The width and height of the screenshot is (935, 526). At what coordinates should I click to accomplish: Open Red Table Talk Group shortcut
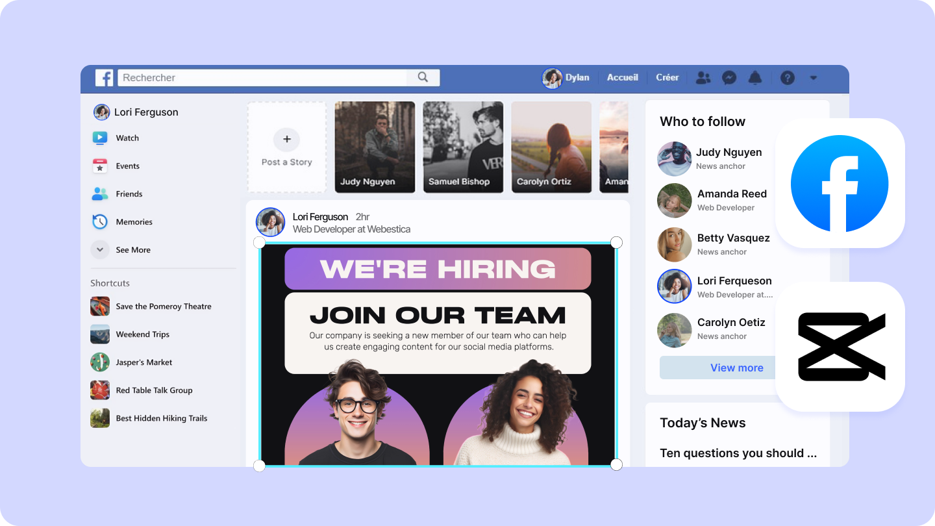pos(142,390)
